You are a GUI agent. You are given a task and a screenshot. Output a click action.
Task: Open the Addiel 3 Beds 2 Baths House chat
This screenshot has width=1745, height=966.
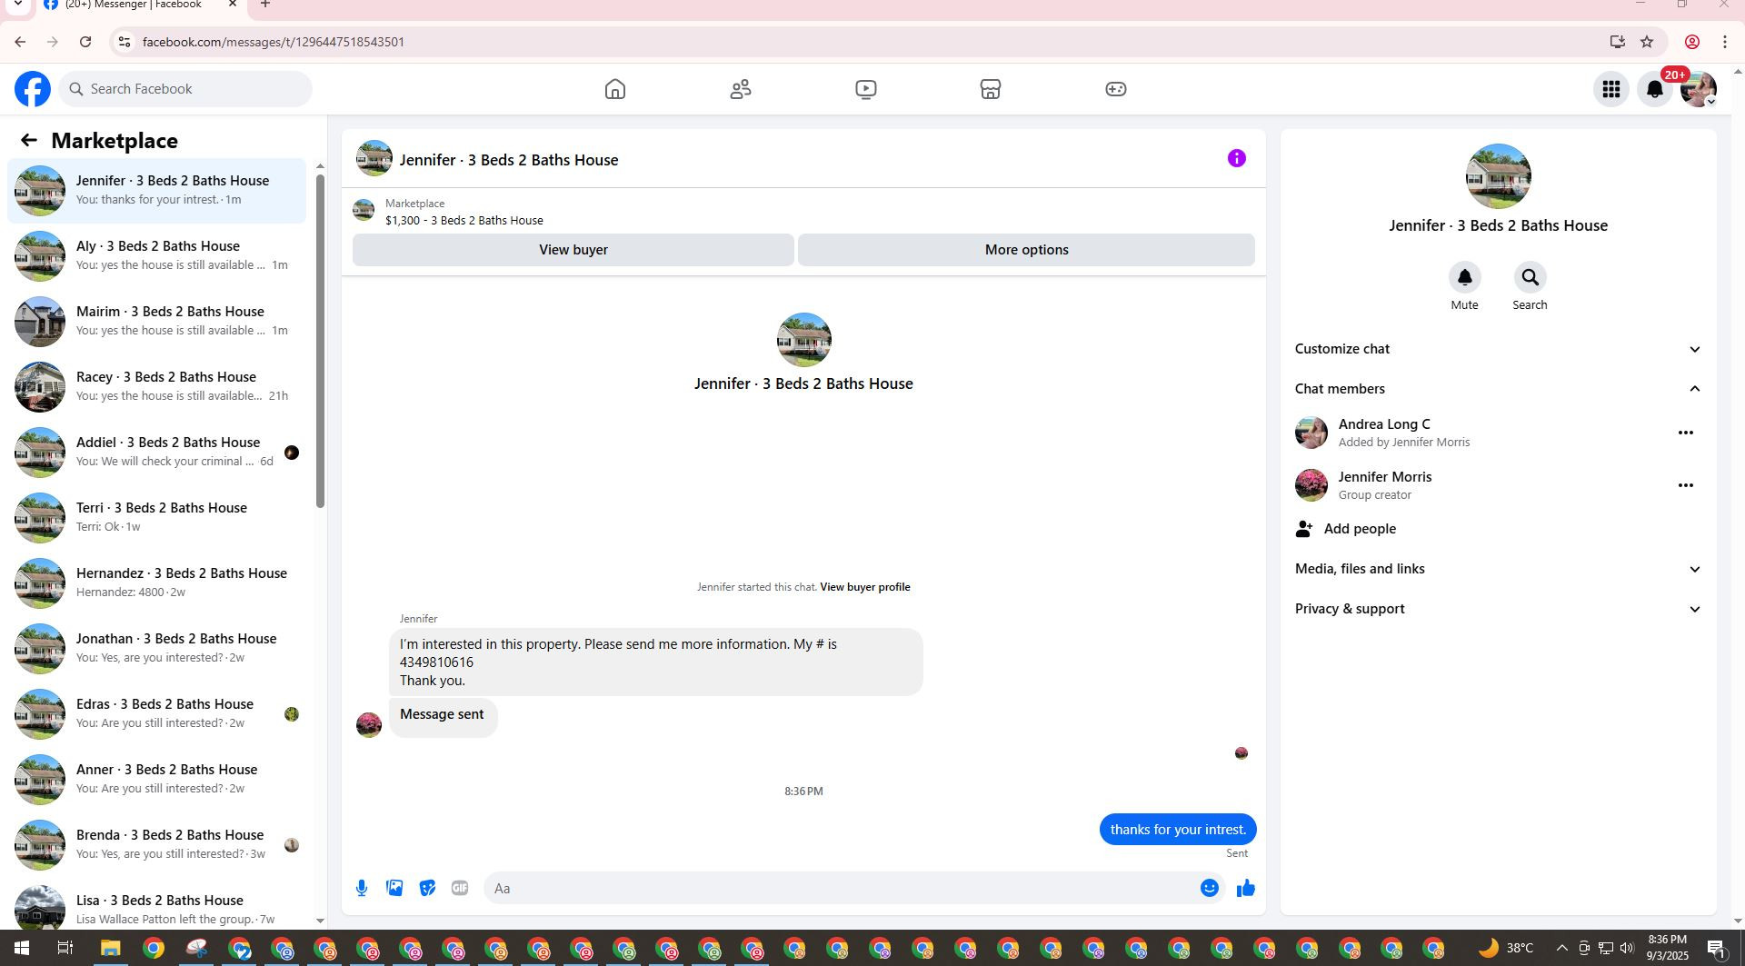point(156,452)
